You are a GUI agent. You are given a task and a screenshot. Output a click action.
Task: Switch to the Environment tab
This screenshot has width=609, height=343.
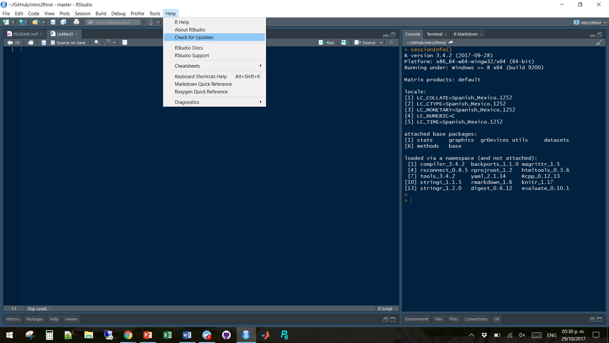(417, 319)
